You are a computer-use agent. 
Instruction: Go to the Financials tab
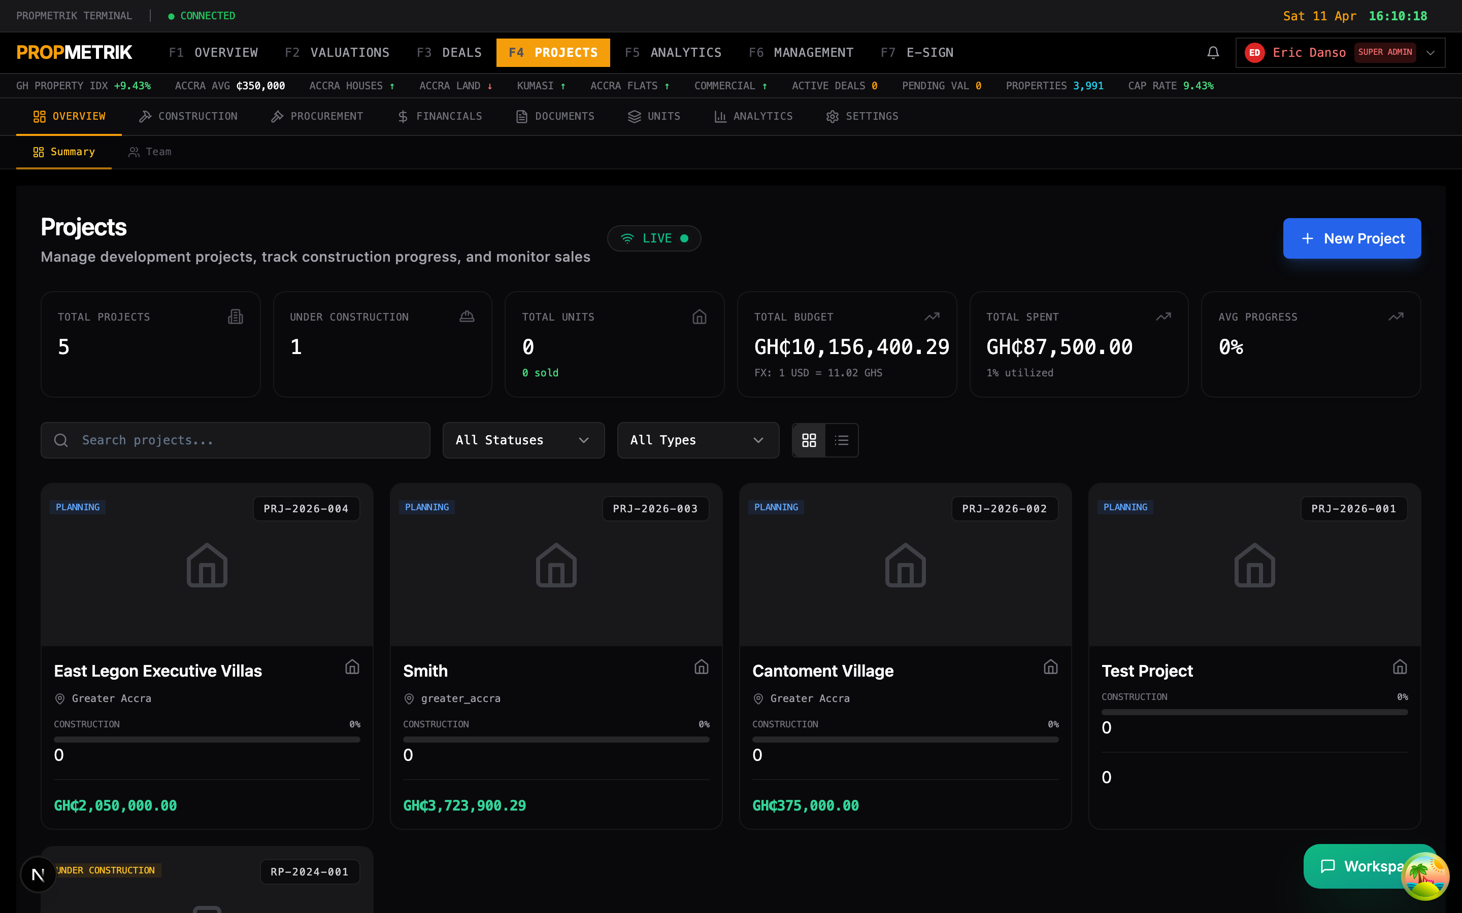[440, 116]
